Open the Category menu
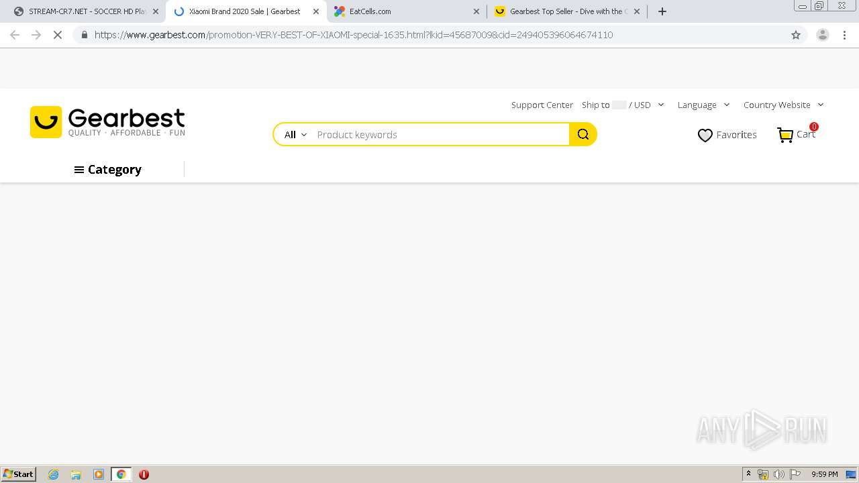This screenshot has width=859, height=483. (108, 170)
